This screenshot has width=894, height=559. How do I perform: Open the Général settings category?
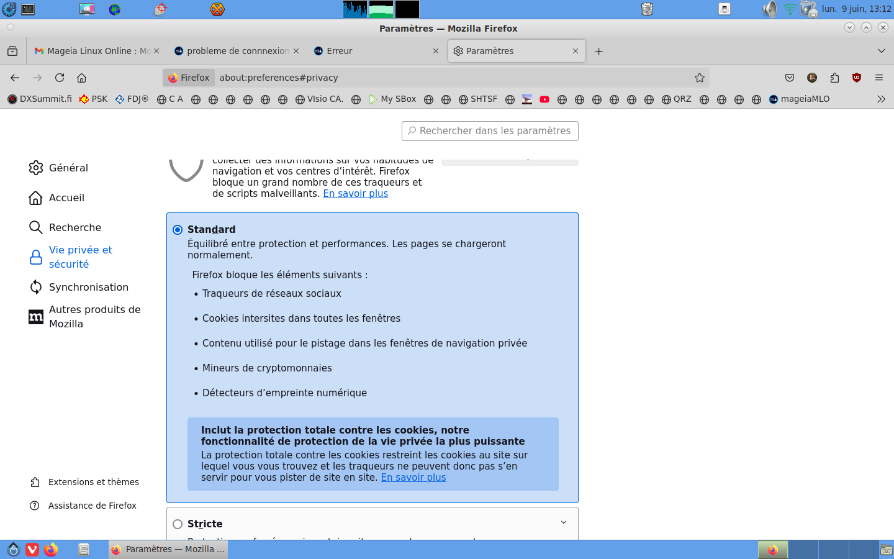[58, 168]
